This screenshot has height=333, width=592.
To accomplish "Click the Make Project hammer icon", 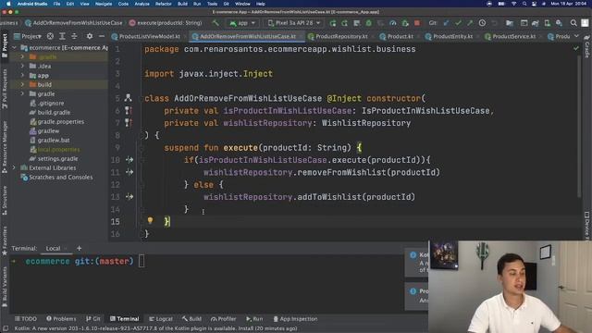I will [216, 23].
